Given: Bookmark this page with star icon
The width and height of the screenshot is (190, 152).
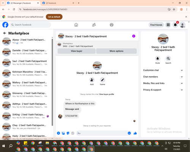Looking at the screenshot, I should tap(174, 9).
